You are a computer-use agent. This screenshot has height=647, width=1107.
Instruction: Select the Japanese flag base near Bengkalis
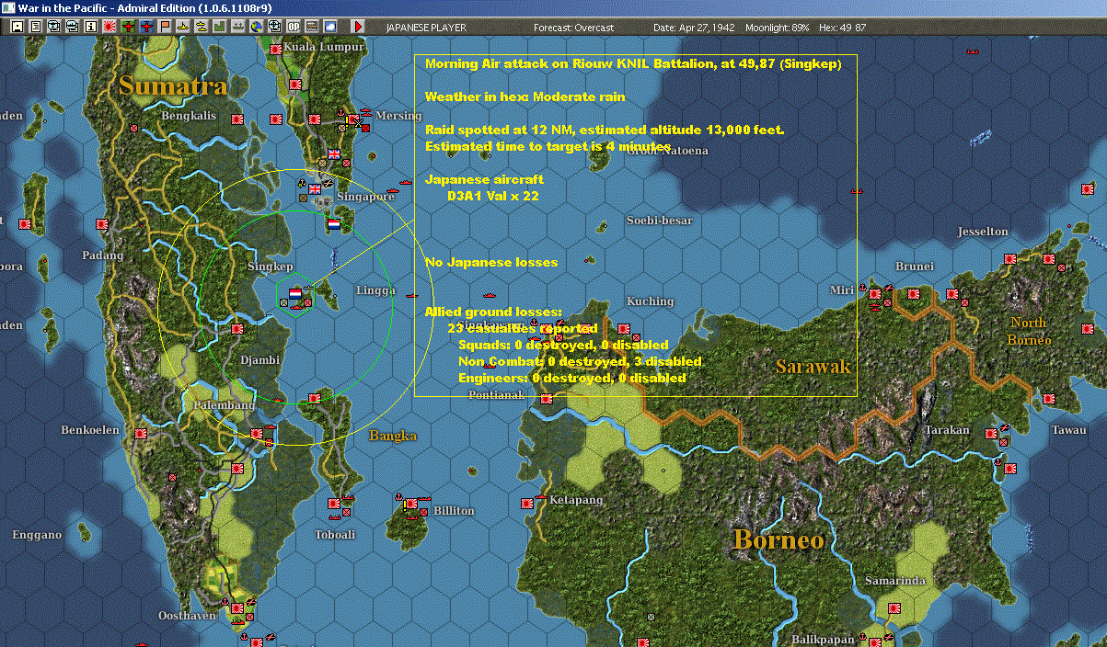click(236, 119)
